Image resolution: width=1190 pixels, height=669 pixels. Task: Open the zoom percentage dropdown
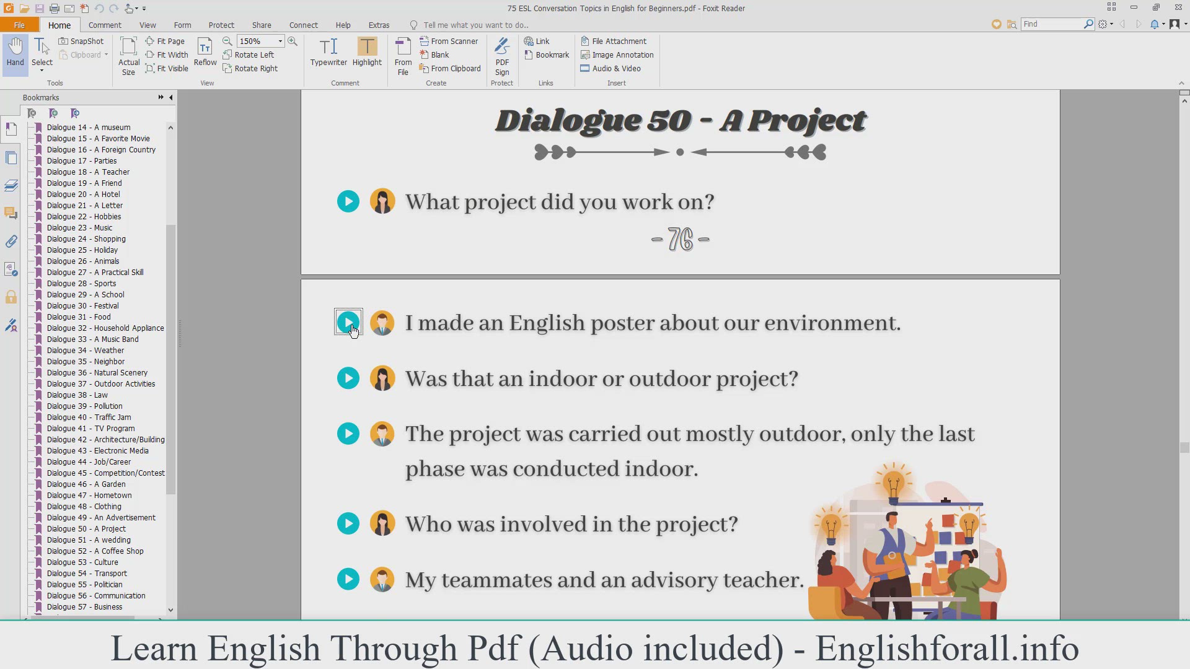(280, 41)
